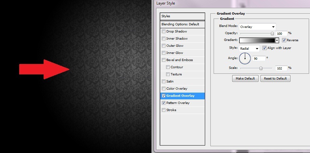Enable the Drop Shadow checkbox
The height and width of the screenshot is (153, 310).
coord(163,32)
